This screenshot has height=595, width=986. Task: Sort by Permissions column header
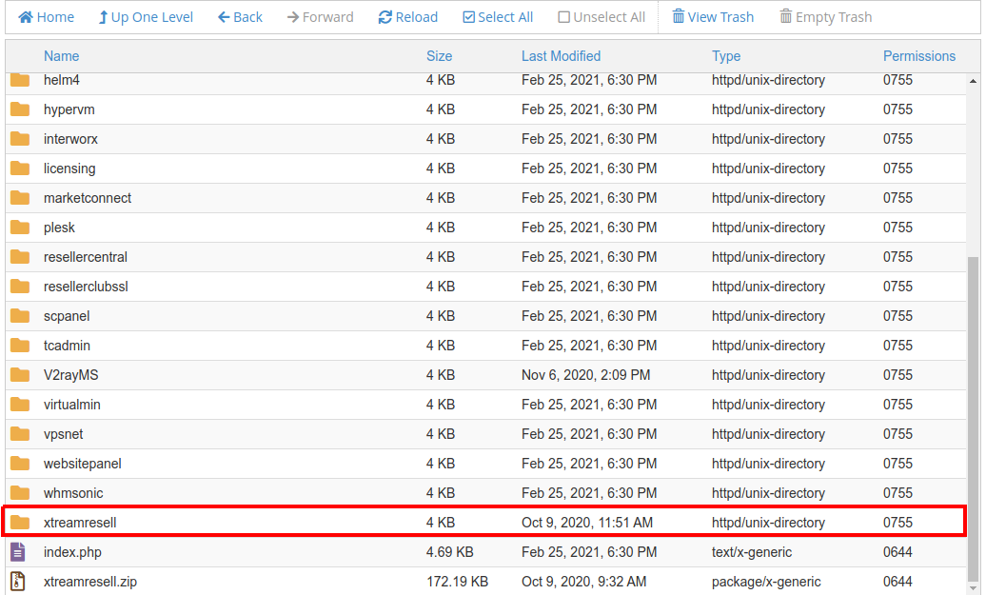[918, 56]
